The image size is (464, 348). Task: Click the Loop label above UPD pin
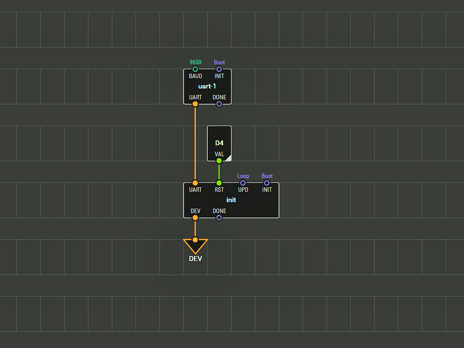pyautogui.click(x=243, y=176)
